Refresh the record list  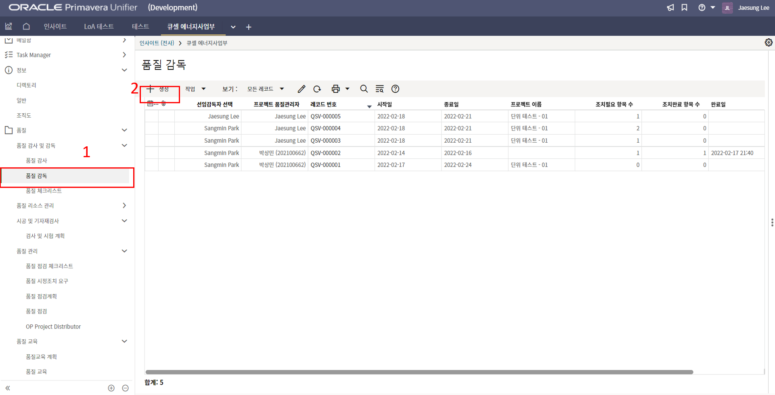[x=317, y=89]
